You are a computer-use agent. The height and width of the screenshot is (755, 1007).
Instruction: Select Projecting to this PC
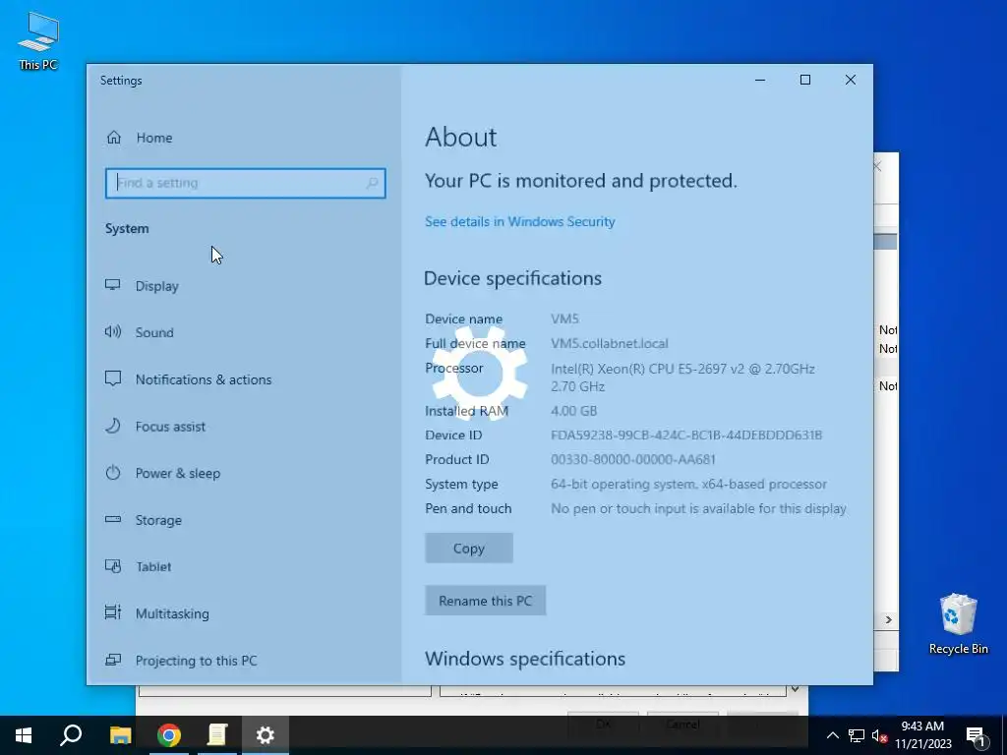[x=196, y=661]
